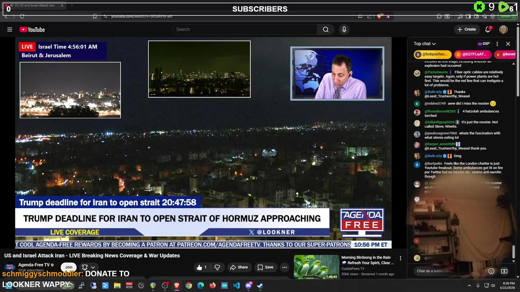Open the Brave VPN shield icon
The width and height of the screenshot is (520, 292).
coord(492,16)
